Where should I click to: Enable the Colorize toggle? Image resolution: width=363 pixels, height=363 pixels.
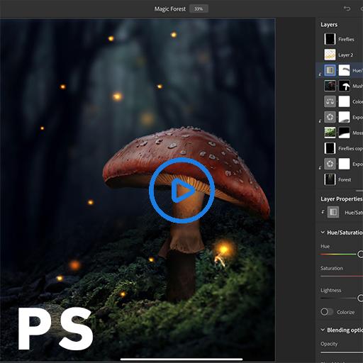click(x=327, y=312)
